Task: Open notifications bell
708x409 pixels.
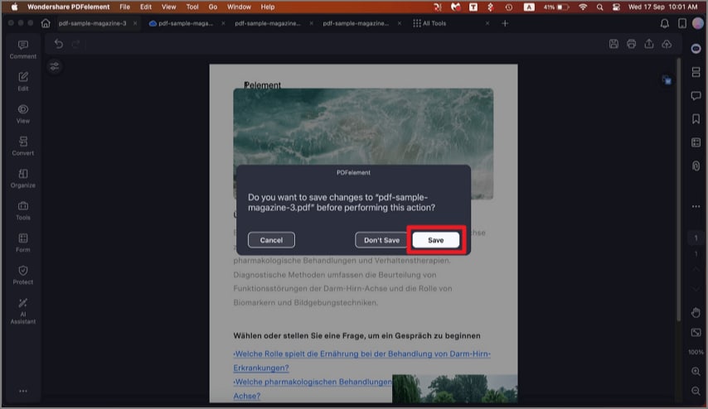Action: 664,23
